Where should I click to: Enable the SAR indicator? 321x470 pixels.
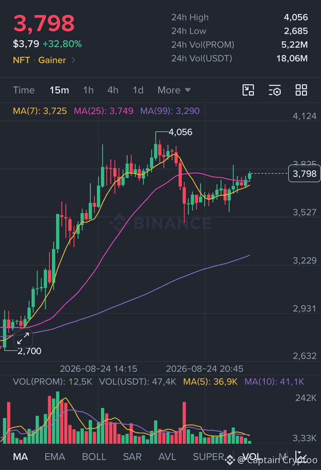coord(132,457)
